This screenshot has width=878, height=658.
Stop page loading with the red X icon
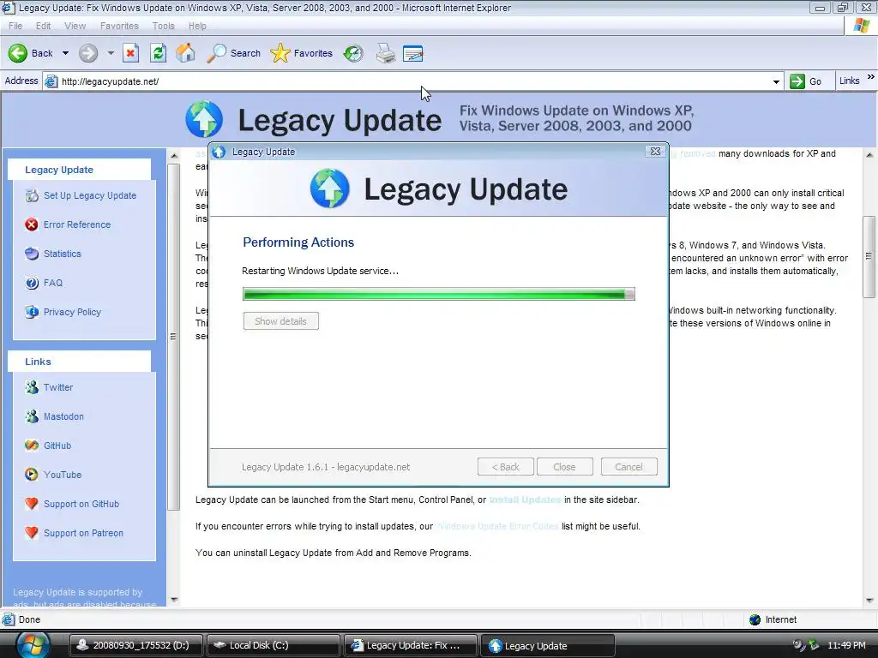click(130, 53)
